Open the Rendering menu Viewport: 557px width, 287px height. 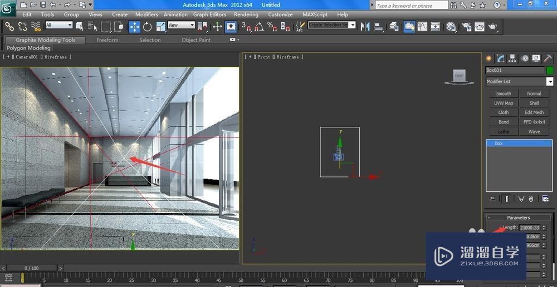click(246, 14)
